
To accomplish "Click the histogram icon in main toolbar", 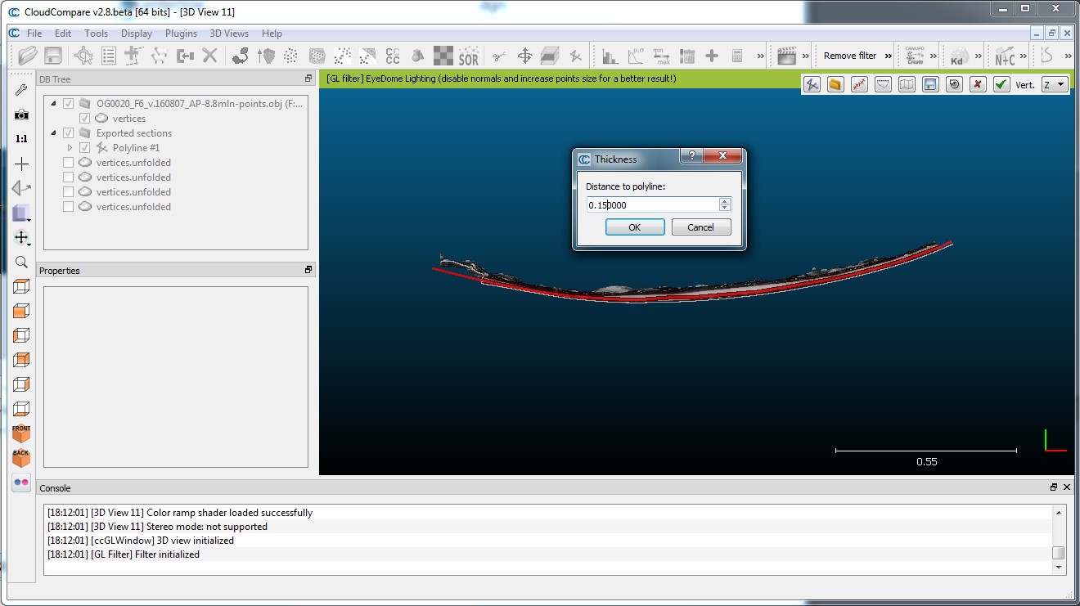I will click(610, 56).
